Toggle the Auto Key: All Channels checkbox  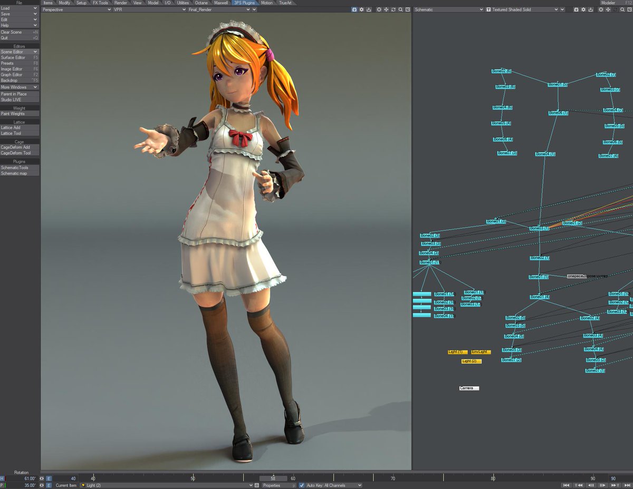(x=302, y=485)
